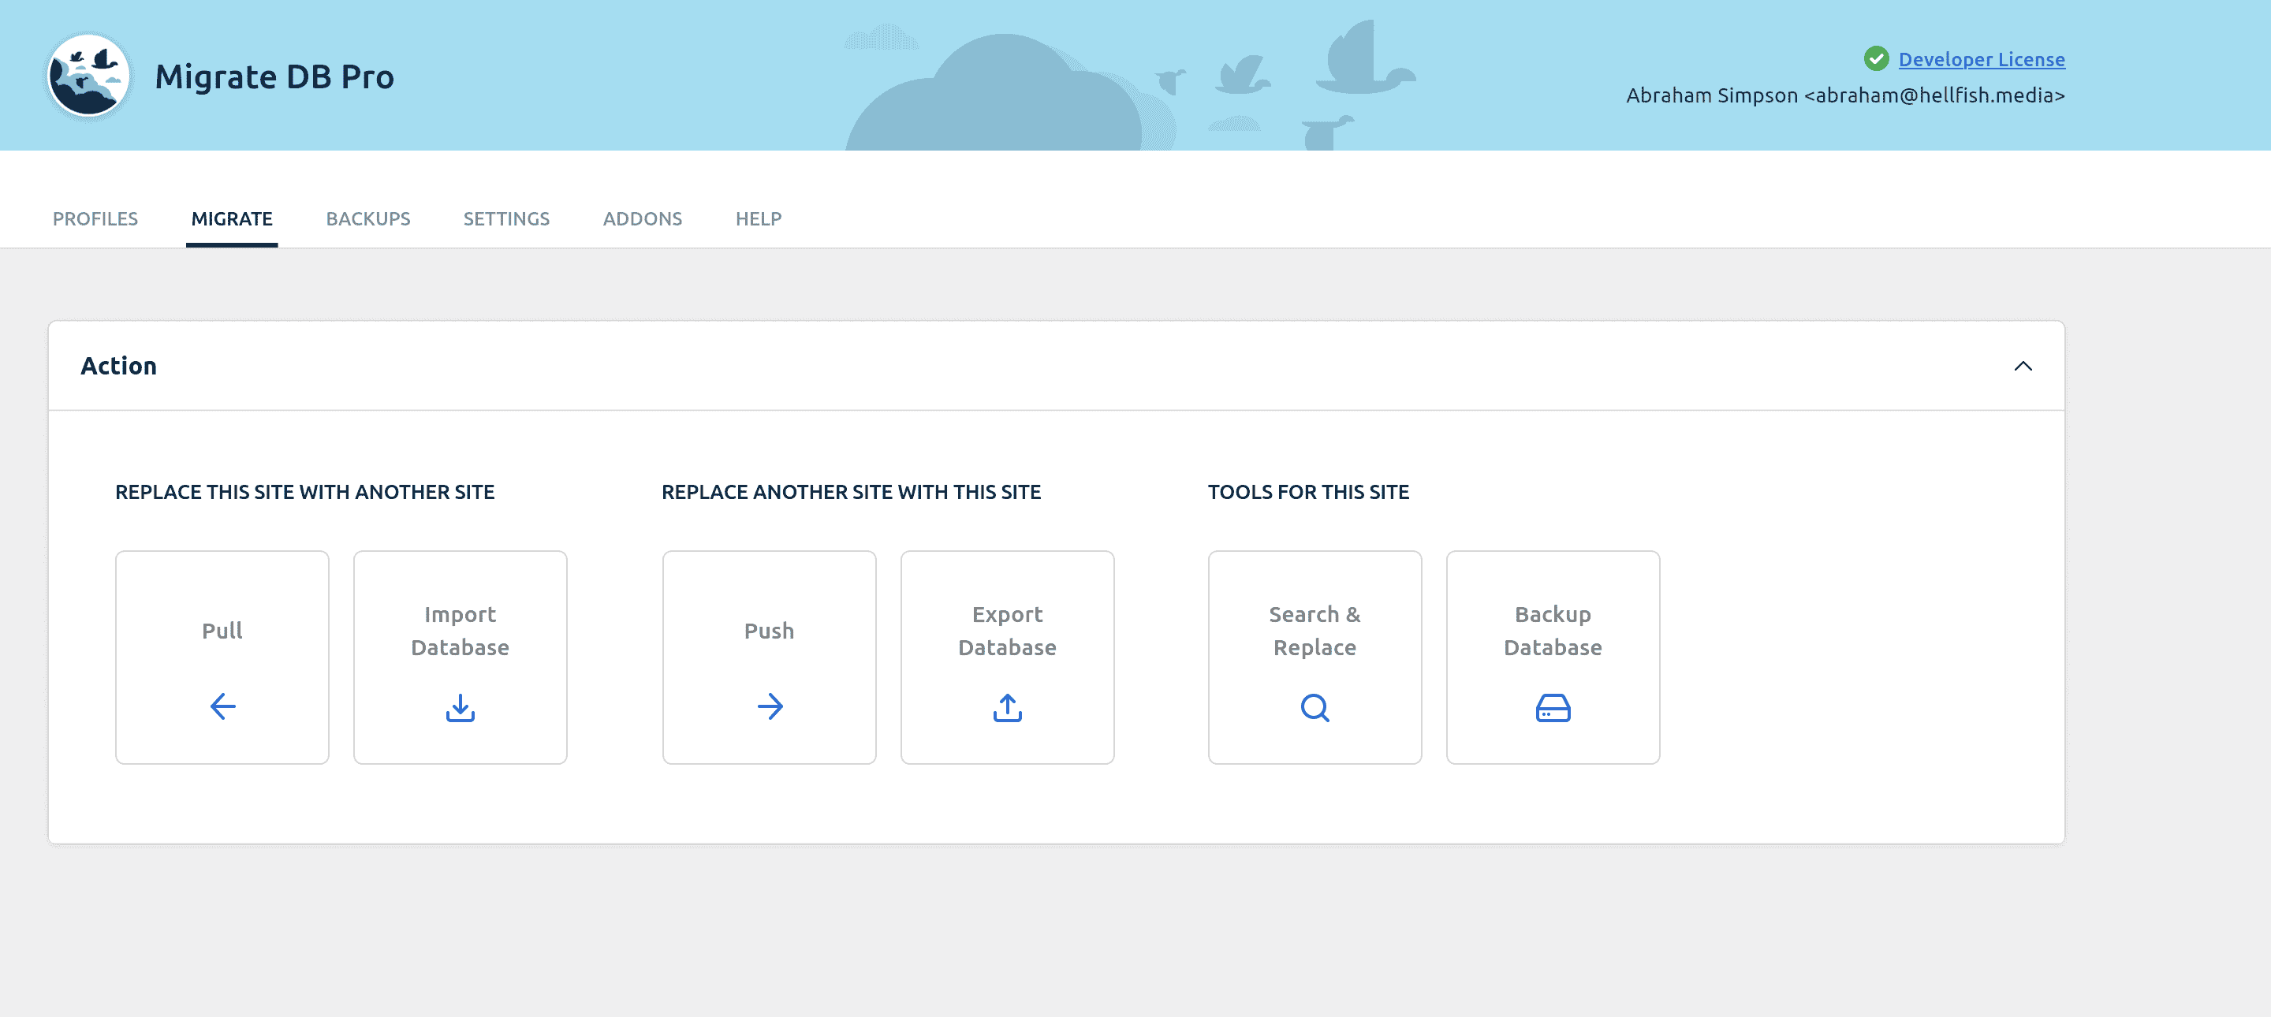
Task: Choose the Backup Database action card
Action: (1552, 658)
